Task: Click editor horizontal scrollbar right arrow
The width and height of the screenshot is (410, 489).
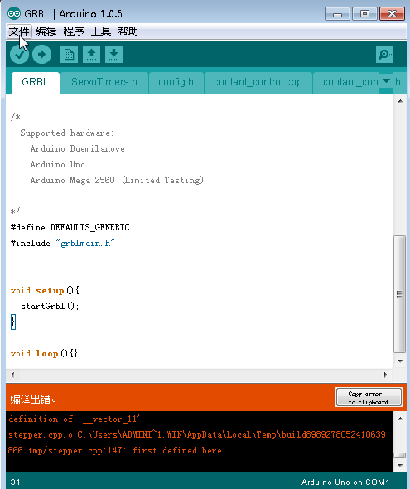Action: click(x=386, y=375)
